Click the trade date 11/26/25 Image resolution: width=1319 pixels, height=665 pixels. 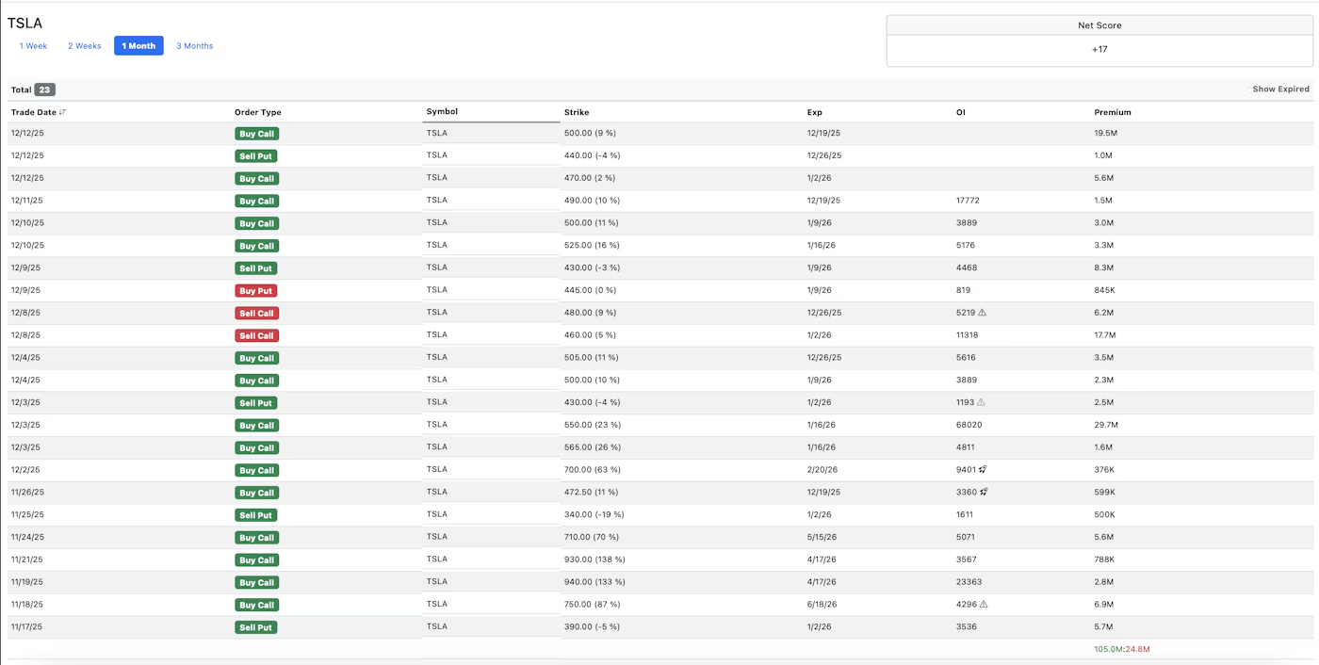27,493
